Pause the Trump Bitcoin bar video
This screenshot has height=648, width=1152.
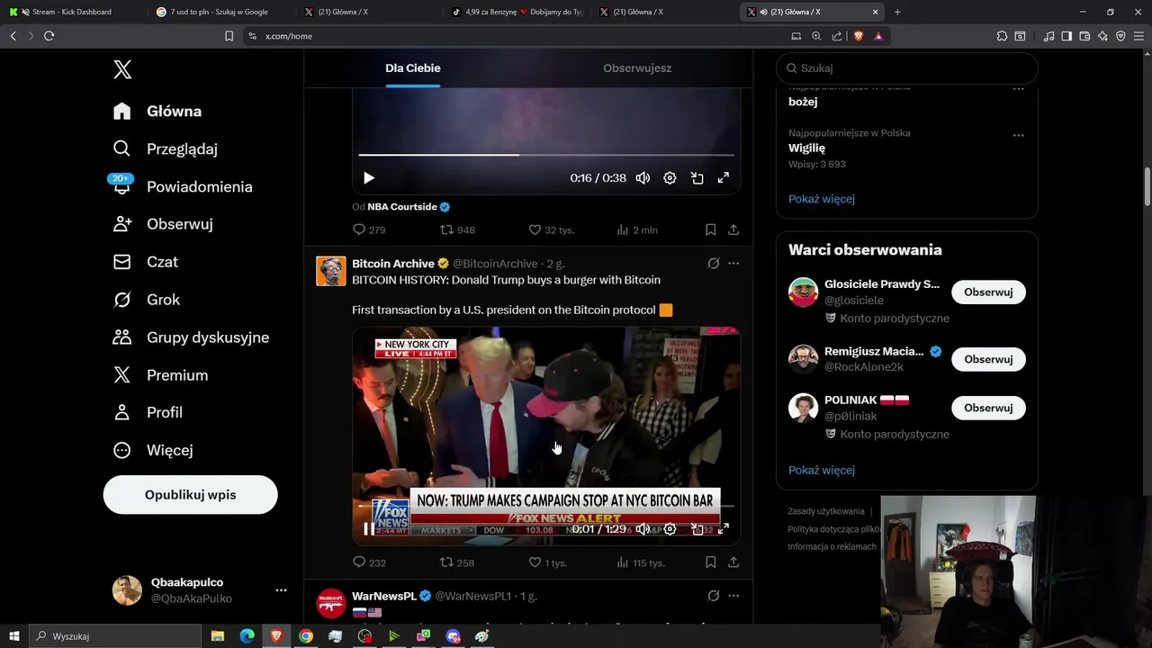(x=369, y=529)
